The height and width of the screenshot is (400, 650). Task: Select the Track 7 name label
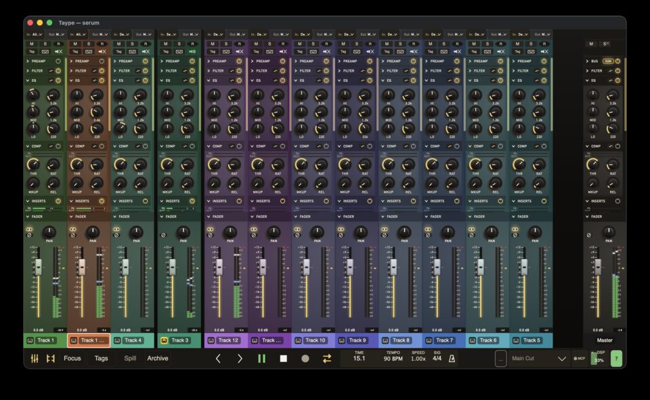pyautogui.click(x=444, y=340)
